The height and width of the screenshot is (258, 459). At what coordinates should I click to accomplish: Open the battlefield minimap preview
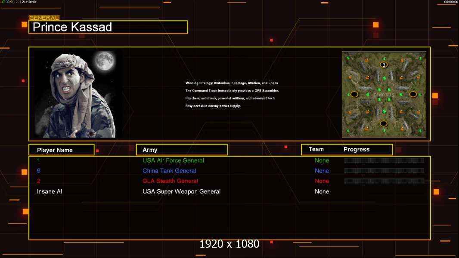384,94
